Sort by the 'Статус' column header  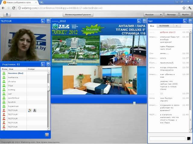tap(37, 69)
